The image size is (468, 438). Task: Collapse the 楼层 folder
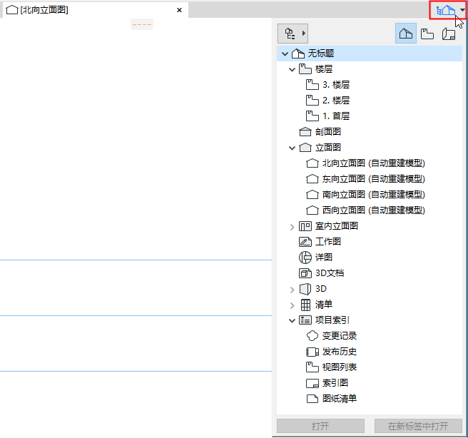[x=292, y=69]
